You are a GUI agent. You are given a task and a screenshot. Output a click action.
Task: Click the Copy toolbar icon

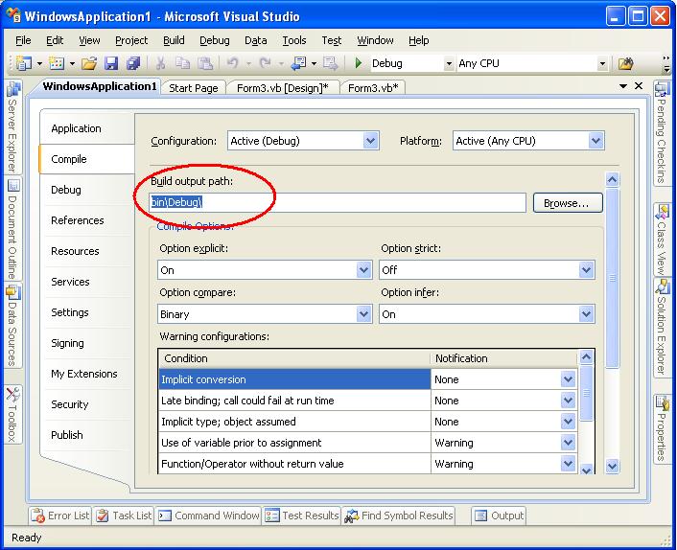pyautogui.click(x=182, y=63)
